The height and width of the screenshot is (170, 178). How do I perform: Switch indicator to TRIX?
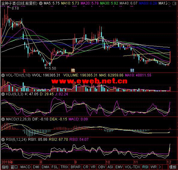(x=64, y=167)
